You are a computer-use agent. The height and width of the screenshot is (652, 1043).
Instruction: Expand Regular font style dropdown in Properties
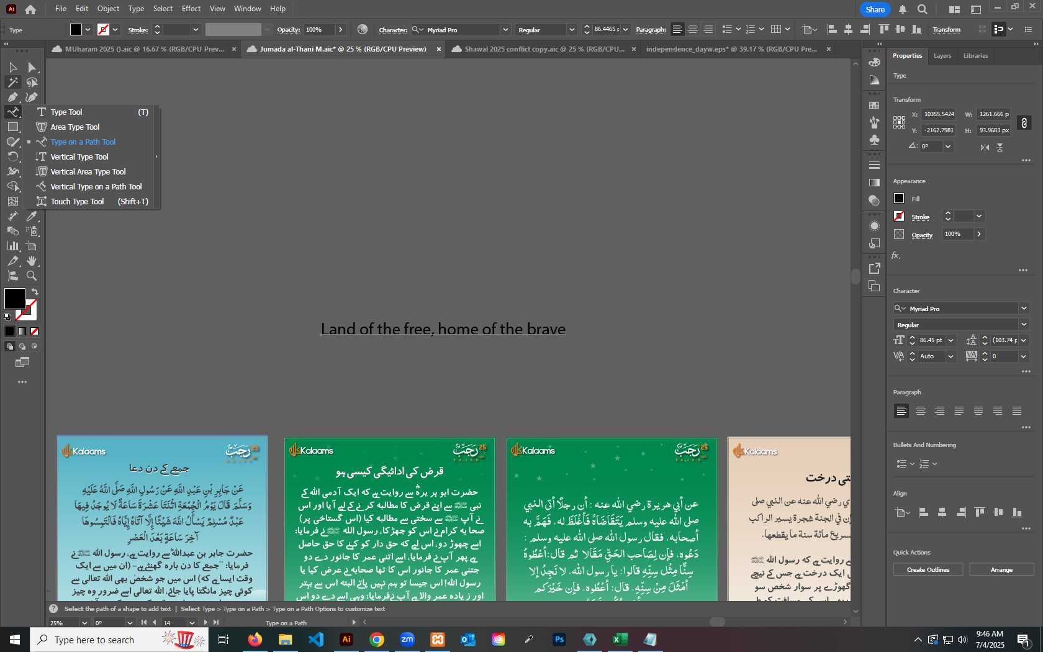click(x=1024, y=325)
